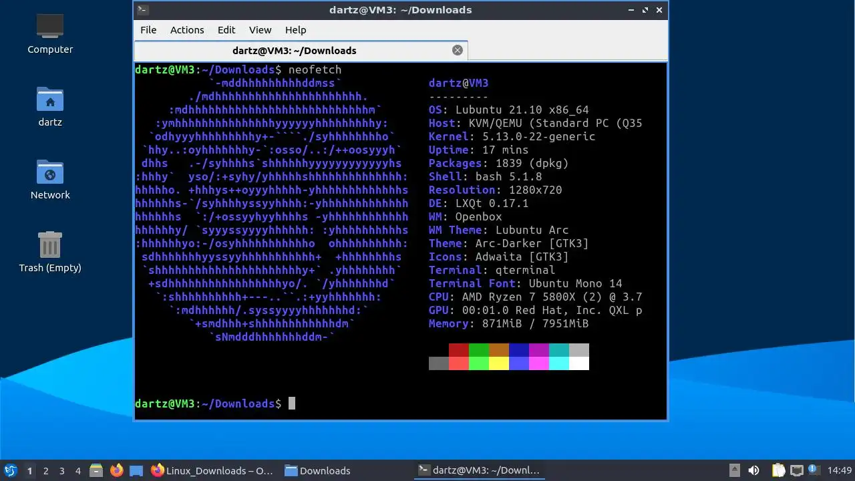Click the 'WM: Openbox' line
855x481 pixels.
(466, 216)
